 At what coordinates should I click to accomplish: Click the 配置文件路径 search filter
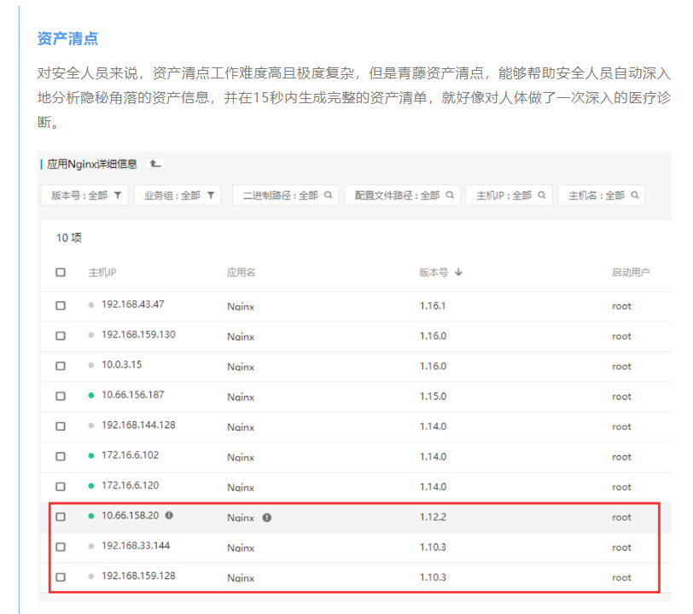(403, 195)
